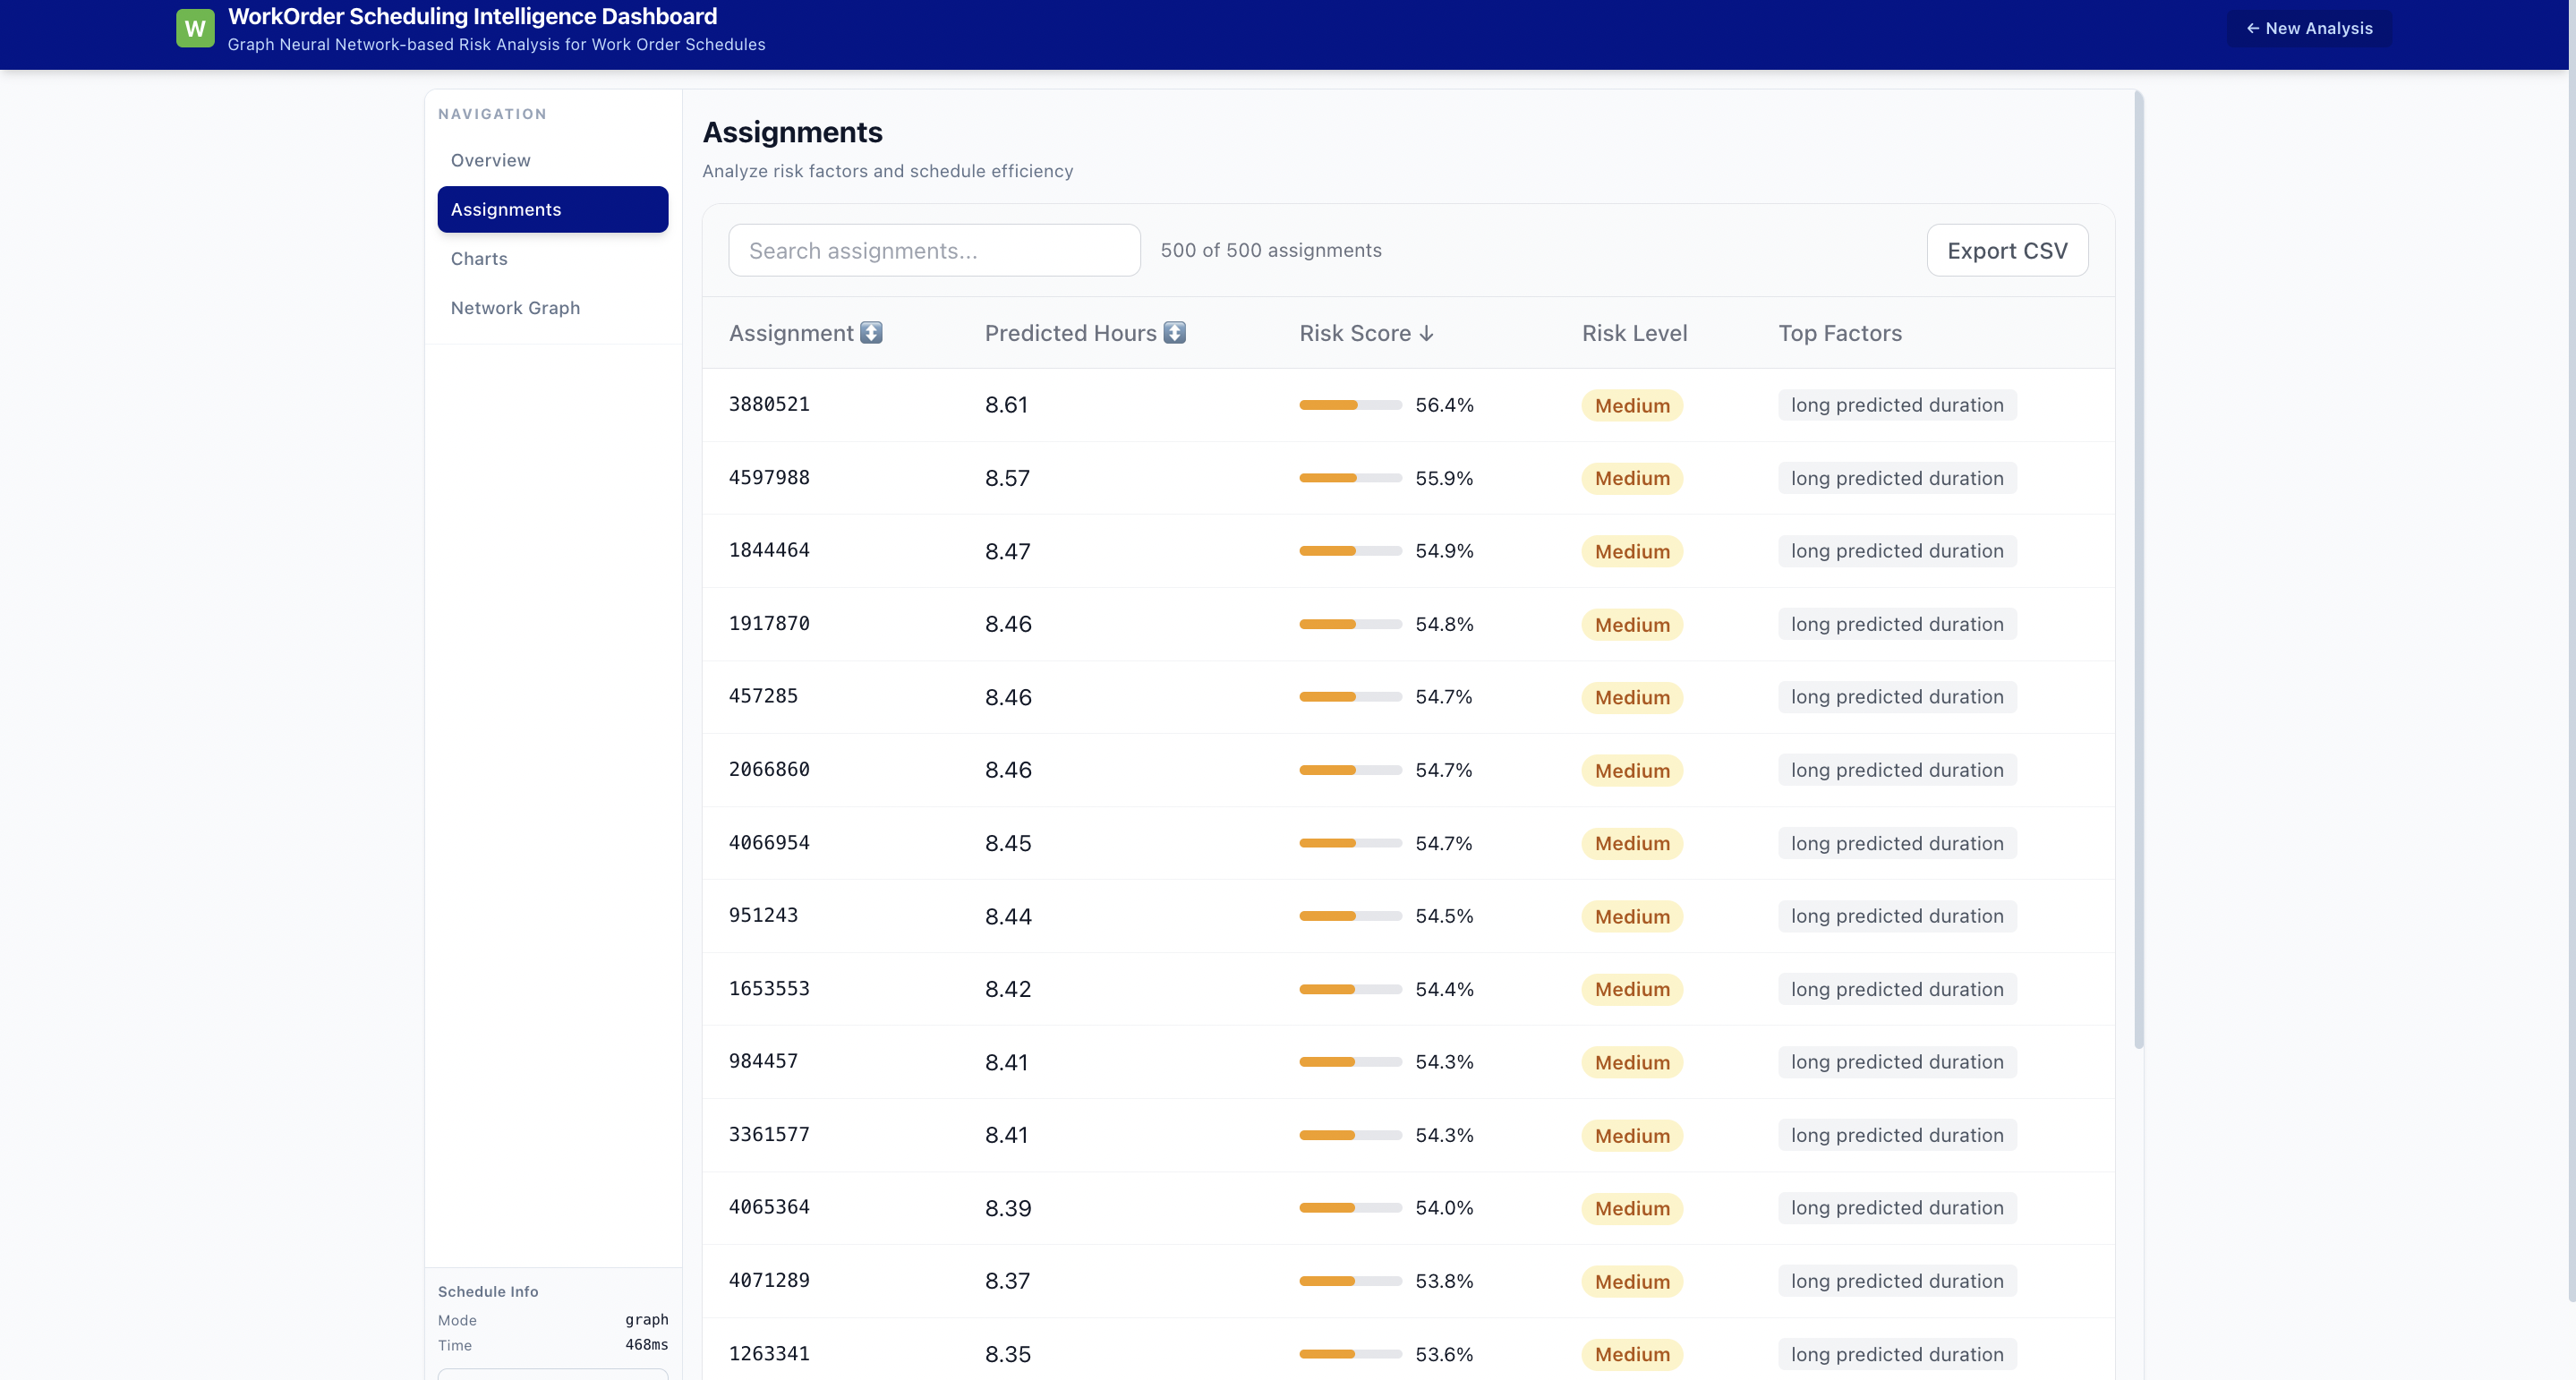Click long predicted duration tag for 1917870
Viewport: 2576px width, 1380px height.
pos(1896,624)
